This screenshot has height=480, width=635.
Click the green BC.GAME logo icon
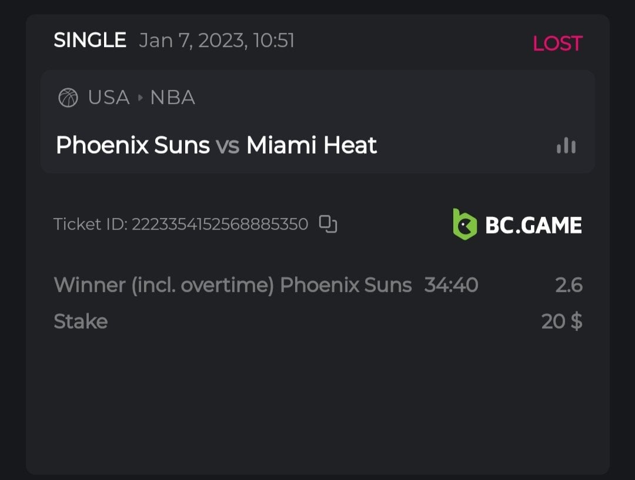pyautogui.click(x=464, y=224)
